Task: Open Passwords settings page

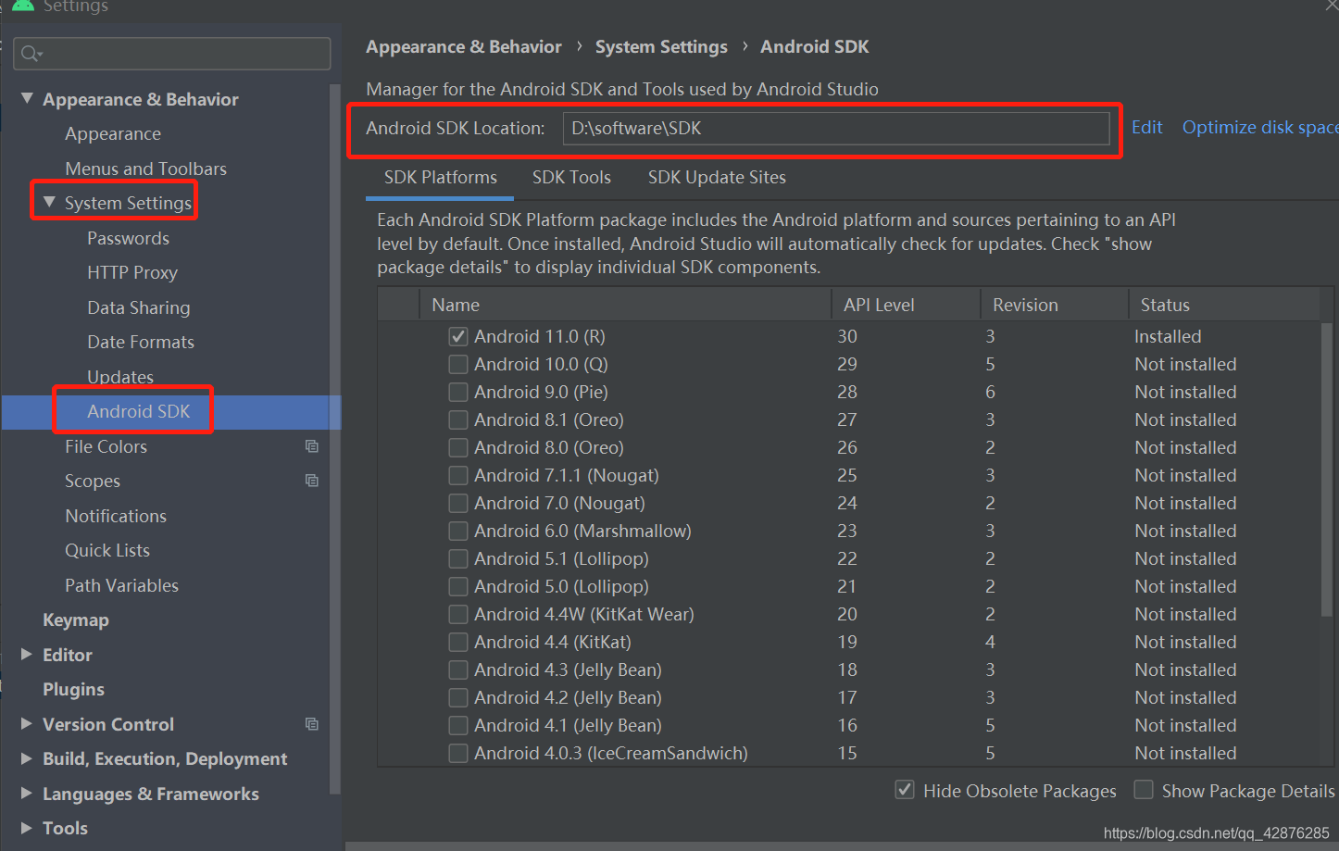Action: [x=128, y=238]
